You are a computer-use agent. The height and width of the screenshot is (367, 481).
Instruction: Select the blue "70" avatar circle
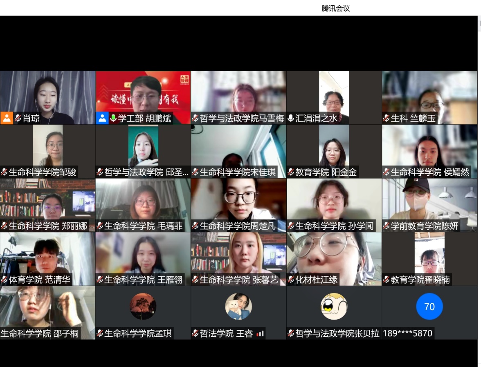pyautogui.click(x=429, y=307)
